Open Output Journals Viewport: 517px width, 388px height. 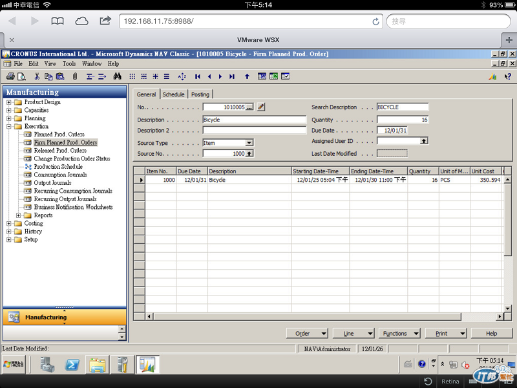pyautogui.click(x=52, y=183)
